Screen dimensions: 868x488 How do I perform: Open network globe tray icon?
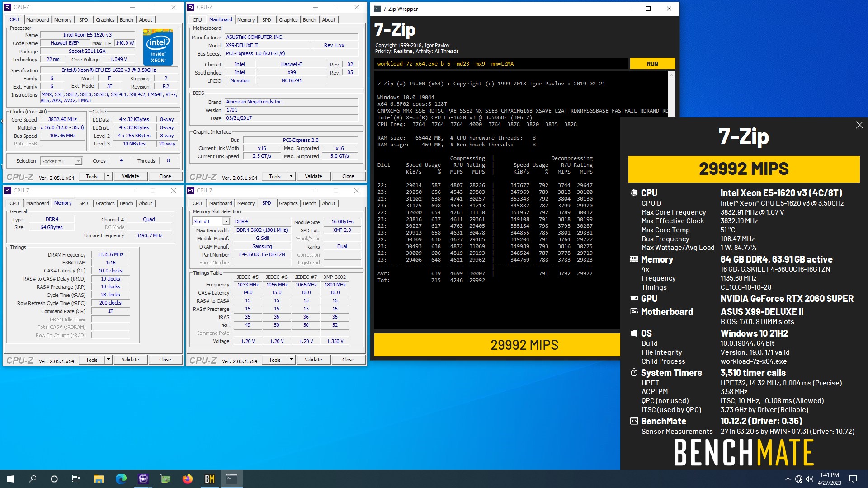tap(799, 479)
